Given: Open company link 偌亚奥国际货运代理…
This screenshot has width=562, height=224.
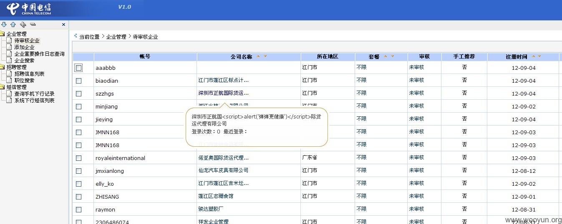Looking at the screenshot, I should [x=224, y=158].
